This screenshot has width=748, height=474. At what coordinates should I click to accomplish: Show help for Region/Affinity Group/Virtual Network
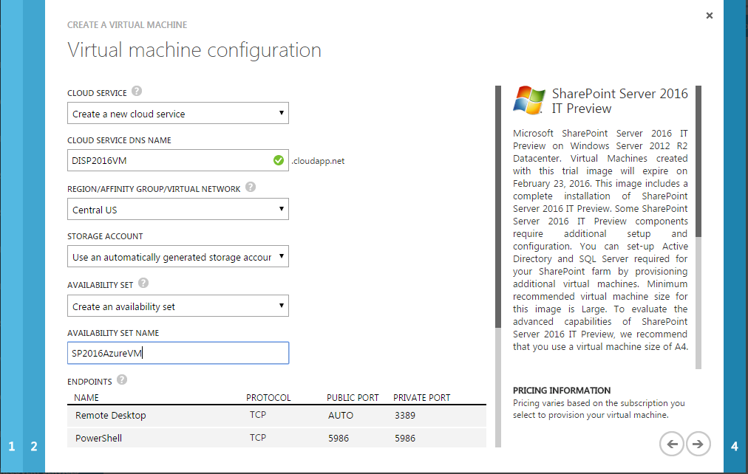click(x=251, y=188)
